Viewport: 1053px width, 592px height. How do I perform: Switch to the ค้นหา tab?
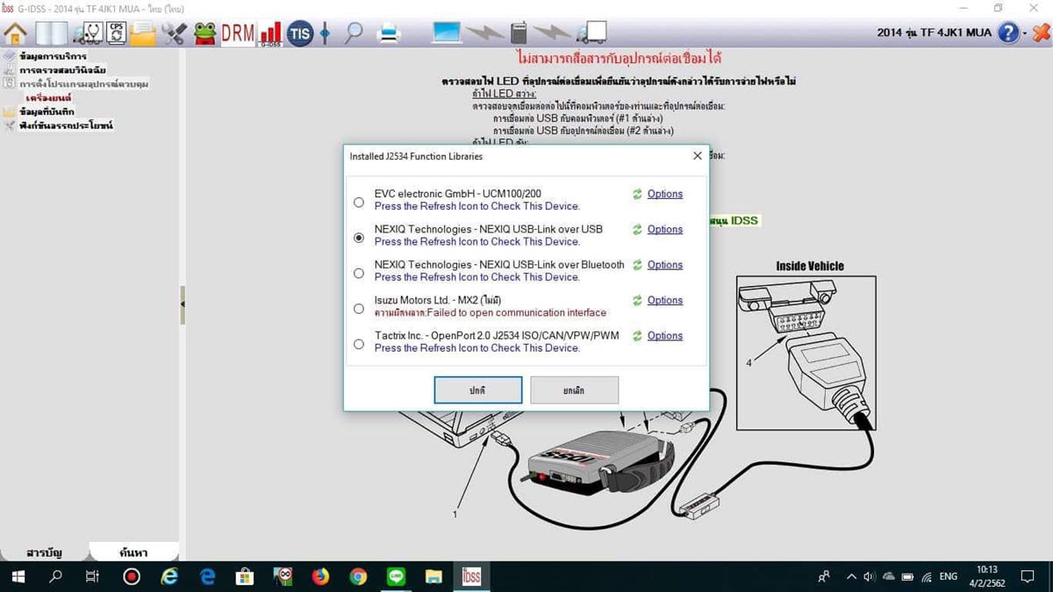click(x=133, y=553)
